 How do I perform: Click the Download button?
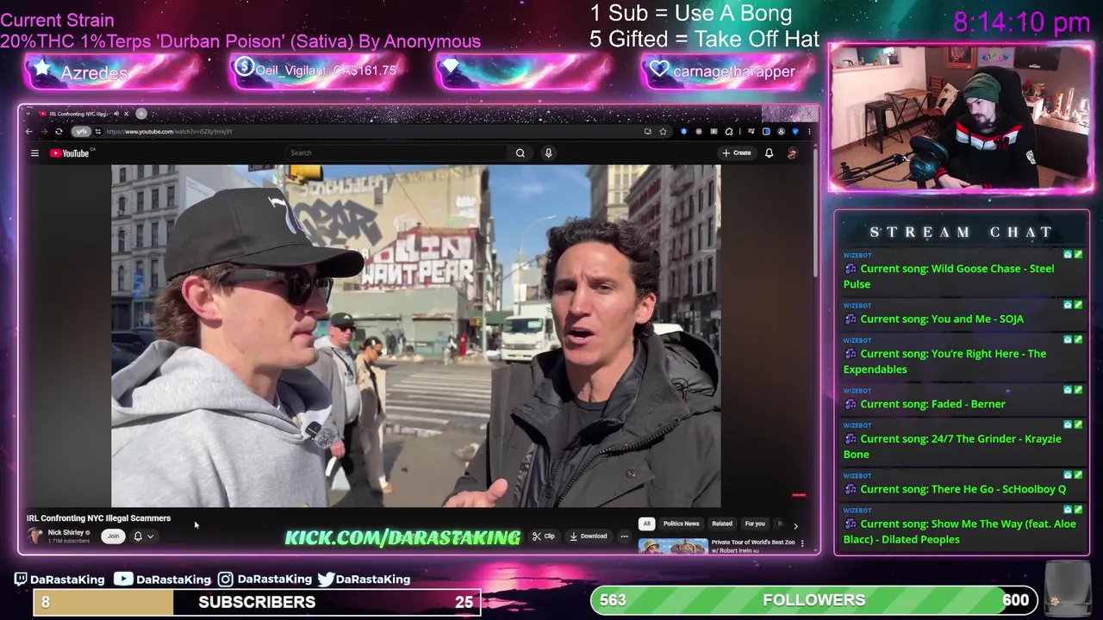[589, 536]
